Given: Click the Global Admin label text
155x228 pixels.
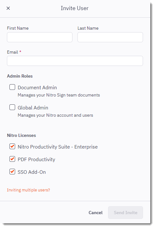Looking at the screenshot, I should 33,108.
